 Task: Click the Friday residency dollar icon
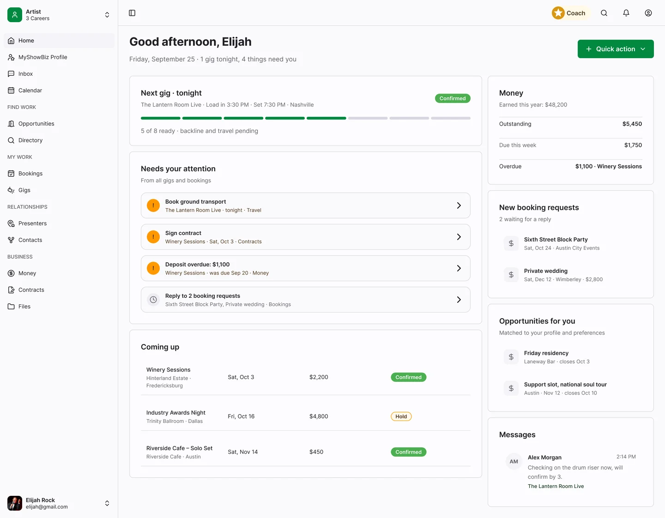click(511, 357)
